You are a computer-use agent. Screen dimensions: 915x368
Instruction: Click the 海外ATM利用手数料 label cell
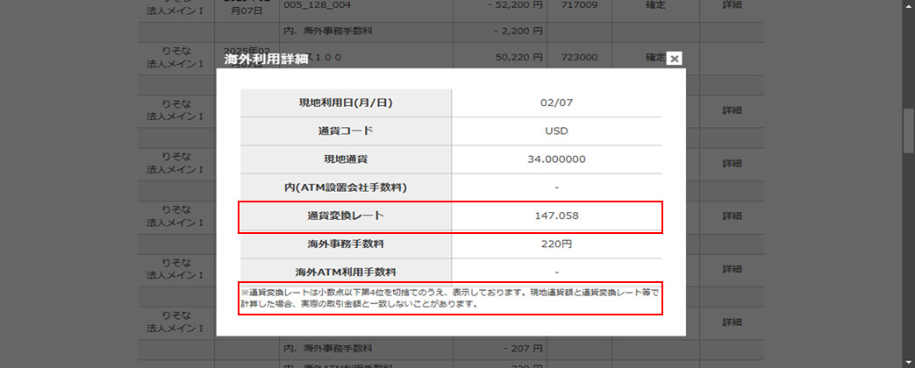(x=346, y=272)
